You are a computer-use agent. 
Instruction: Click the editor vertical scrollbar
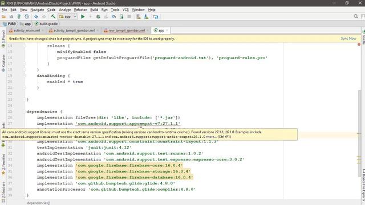click(359, 134)
